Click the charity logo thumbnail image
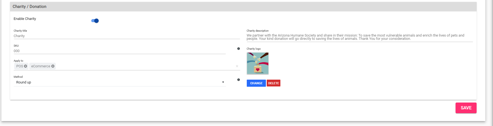Screen dimensions: 493x126 (257, 63)
